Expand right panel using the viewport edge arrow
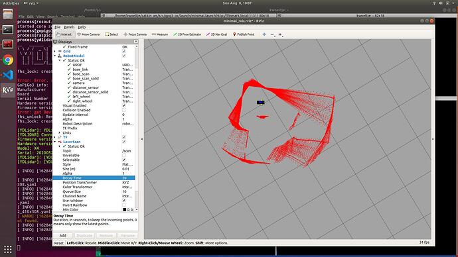The height and width of the screenshot is (257, 458). tap(433, 139)
